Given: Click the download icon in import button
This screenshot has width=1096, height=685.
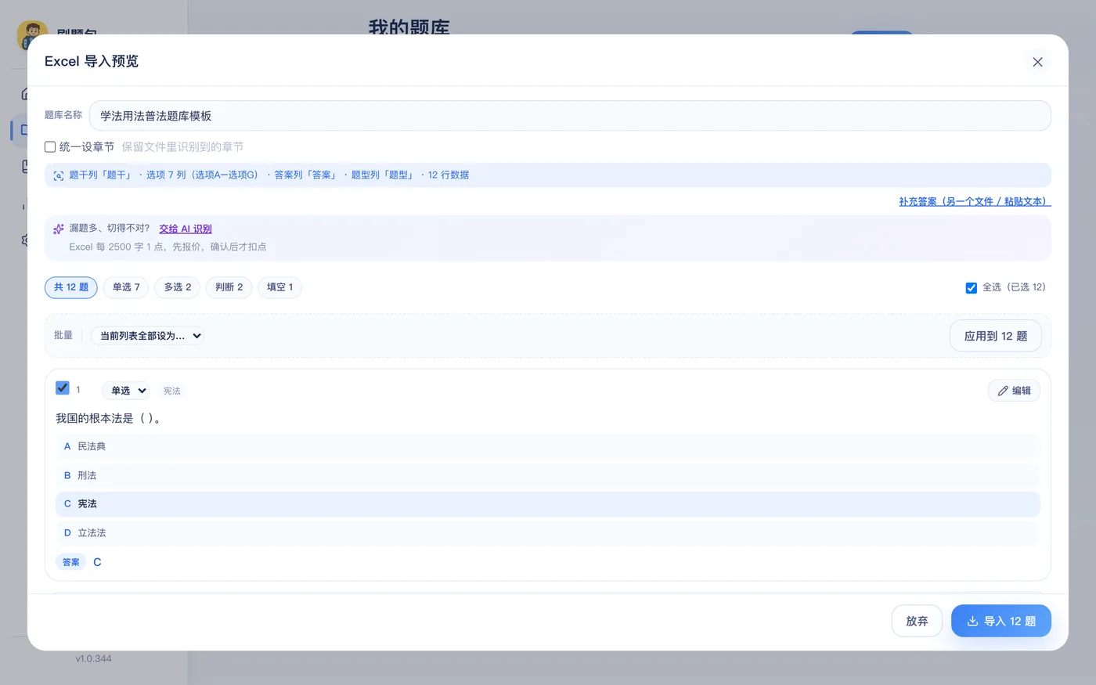Looking at the screenshot, I should click(x=972, y=621).
